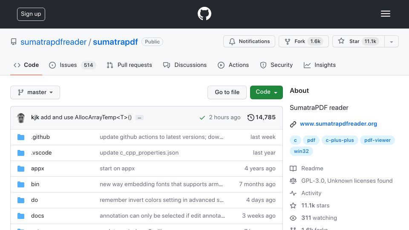Screen dimensions: 409x230
Task: Open the bin folder name
Action: pyautogui.click(x=35, y=184)
